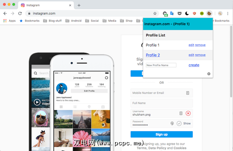Click the Profile 1 row label
This screenshot has height=151, width=233.
153,45
